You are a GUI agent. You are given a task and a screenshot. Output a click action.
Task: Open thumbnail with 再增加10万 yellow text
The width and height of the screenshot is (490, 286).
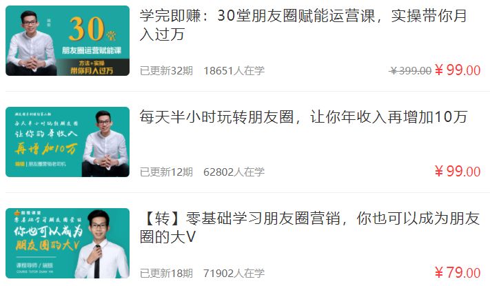pos(68,142)
